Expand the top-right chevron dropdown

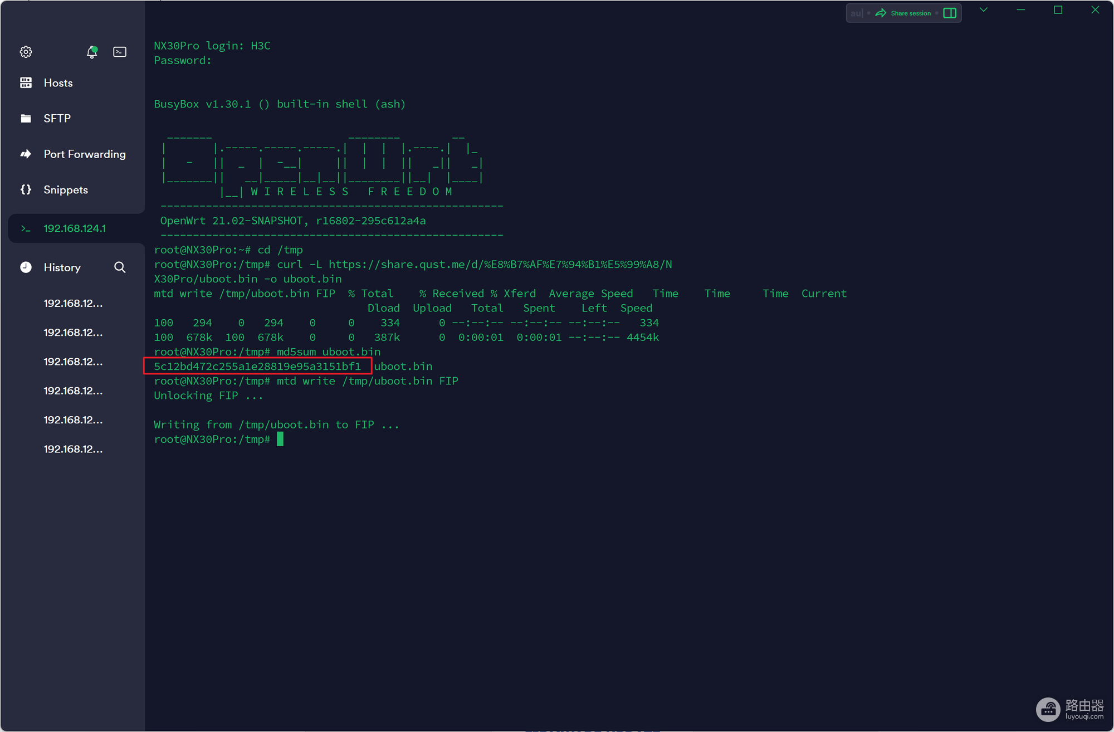point(984,10)
